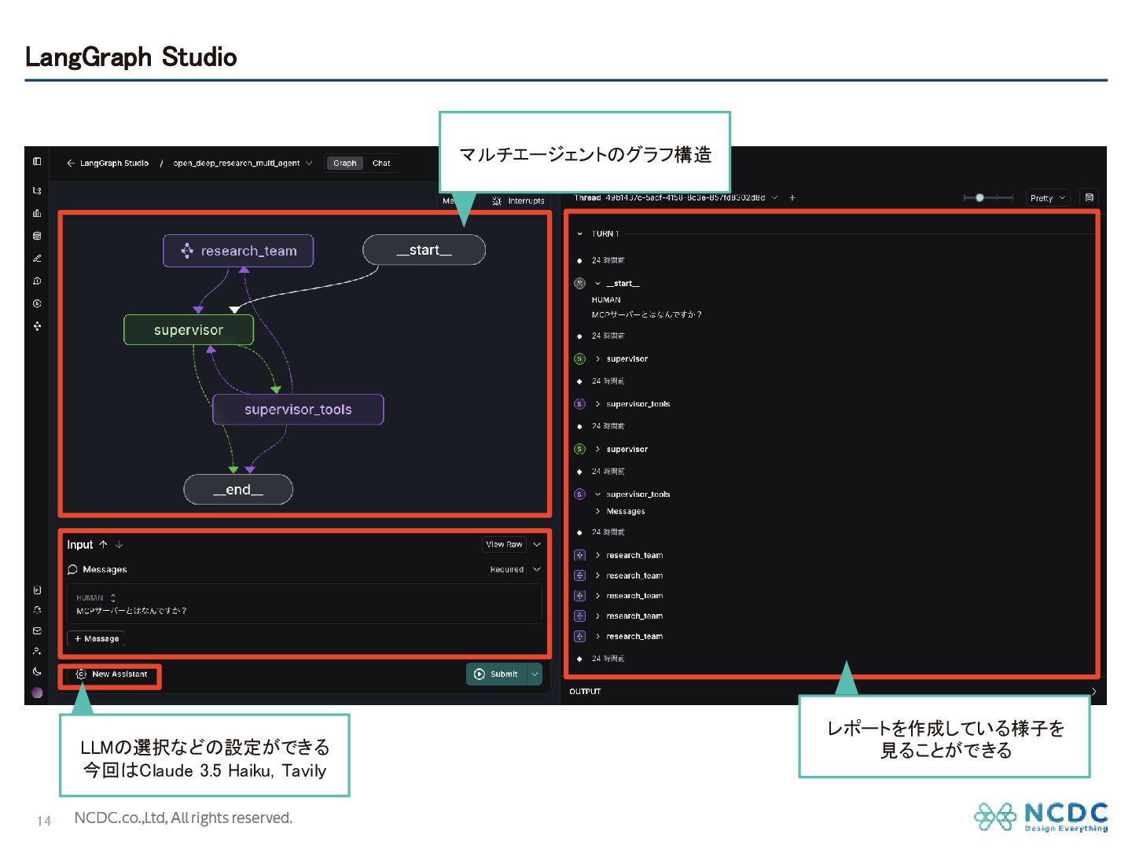Collapse the Messages field with Required chevron
The width and height of the screenshot is (1132, 849).
point(537,569)
